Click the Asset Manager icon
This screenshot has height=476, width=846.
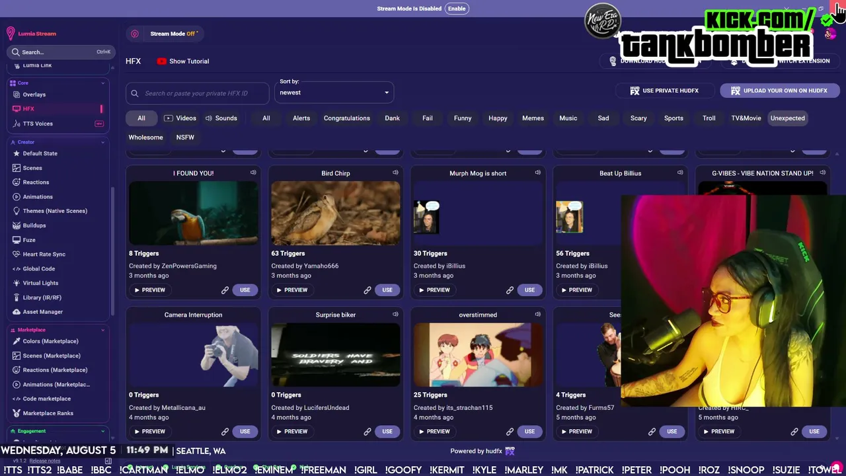17,312
